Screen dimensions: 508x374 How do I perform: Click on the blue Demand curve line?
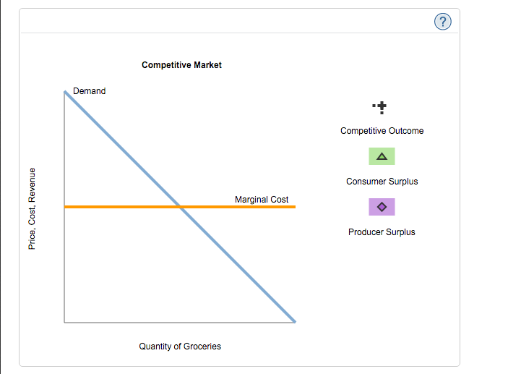click(x=123, y=149)
